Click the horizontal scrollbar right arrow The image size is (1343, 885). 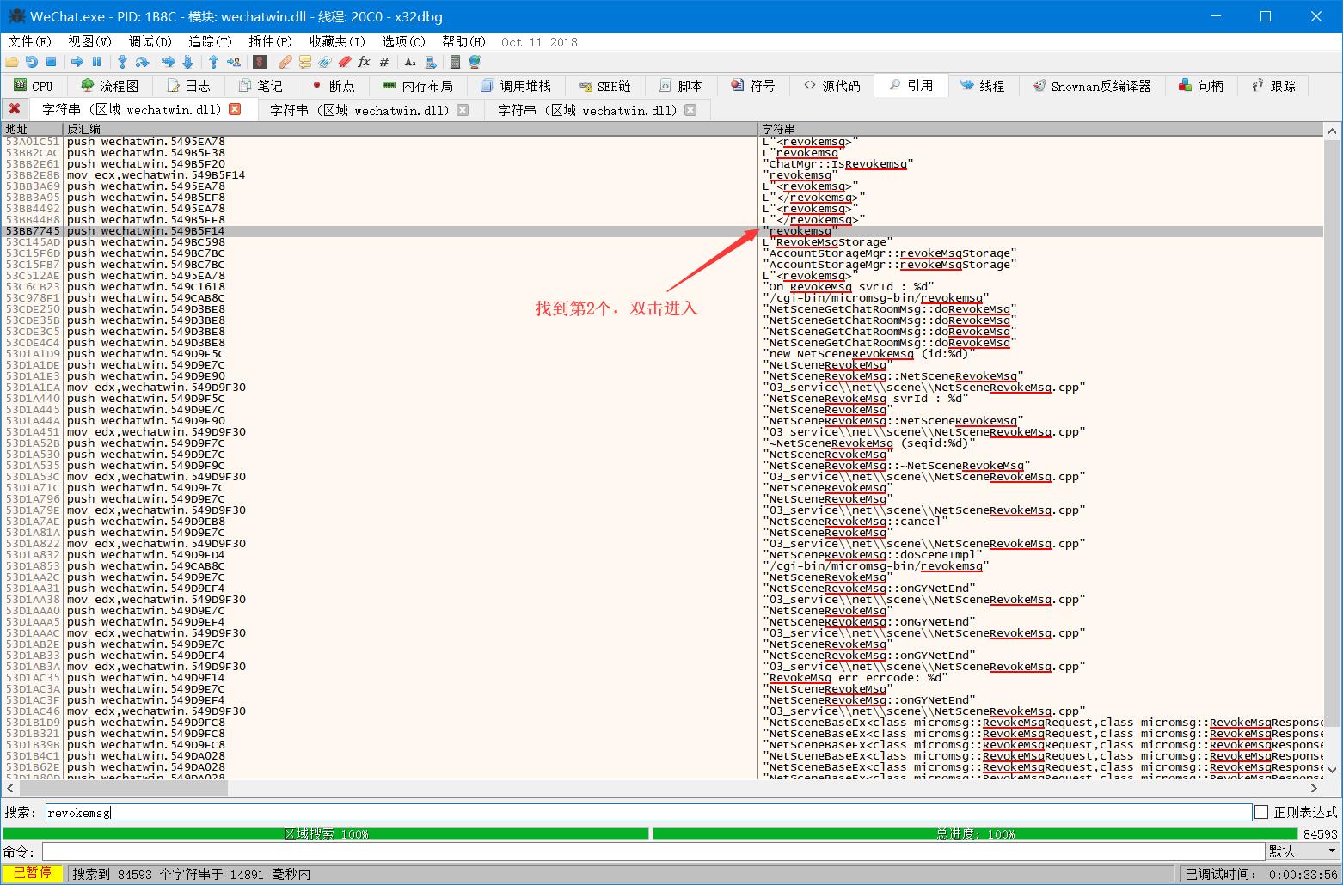[x=1315, y=788]
